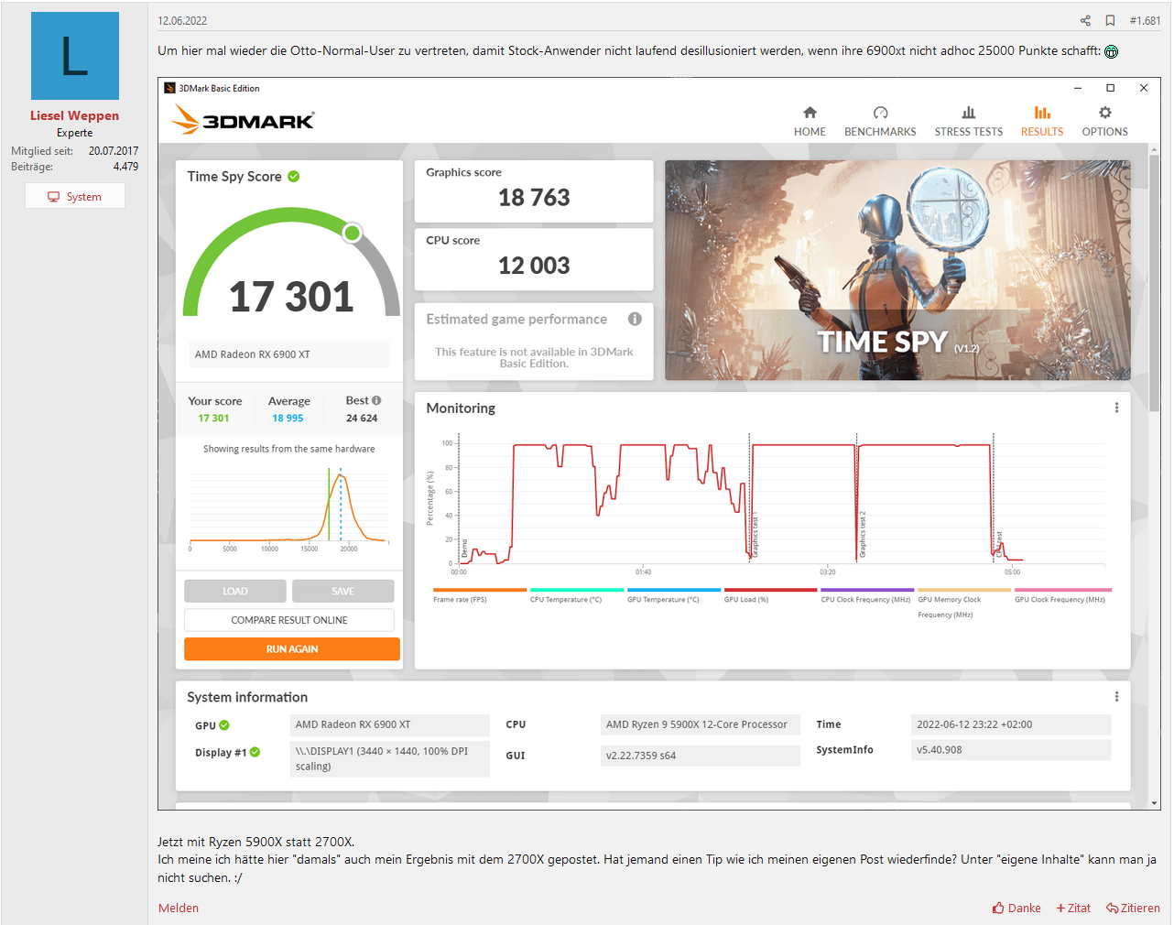Click the Best score info icon
The height and width of the screenshot is (925, 1174).
pos(376,400)
